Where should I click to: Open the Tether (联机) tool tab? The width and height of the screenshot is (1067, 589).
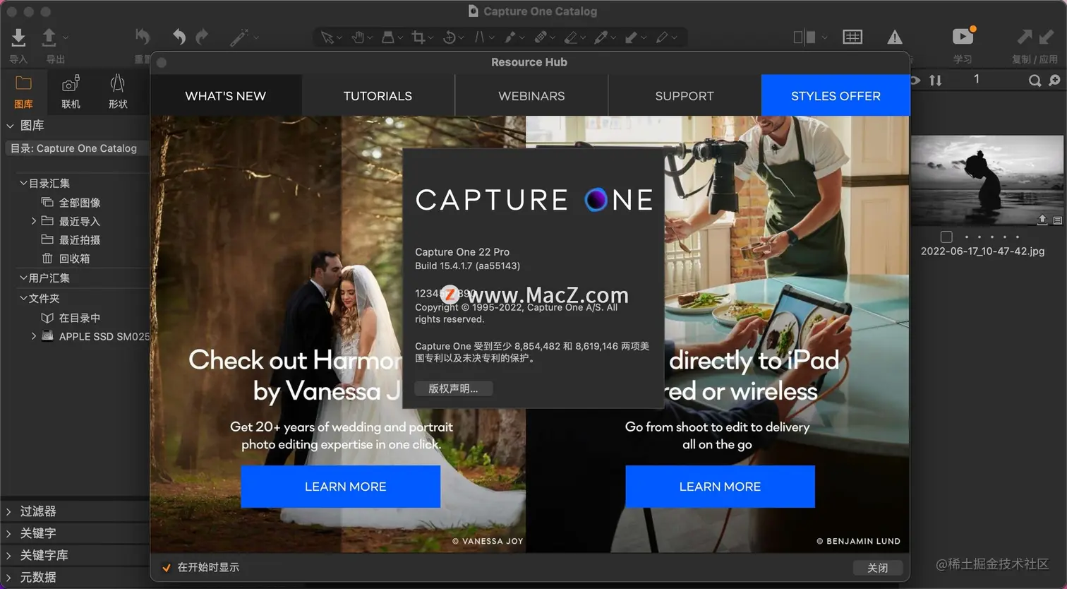click(x=71, y=92)
